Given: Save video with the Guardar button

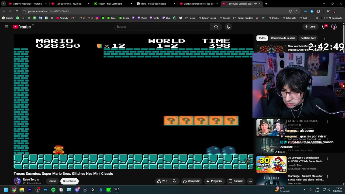Looking at the screenshot, I should coord(236,181).
